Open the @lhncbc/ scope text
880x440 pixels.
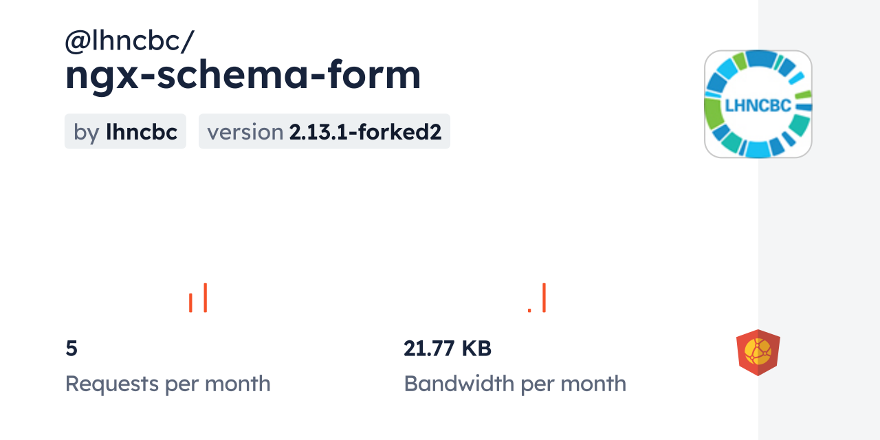[129, 41]
